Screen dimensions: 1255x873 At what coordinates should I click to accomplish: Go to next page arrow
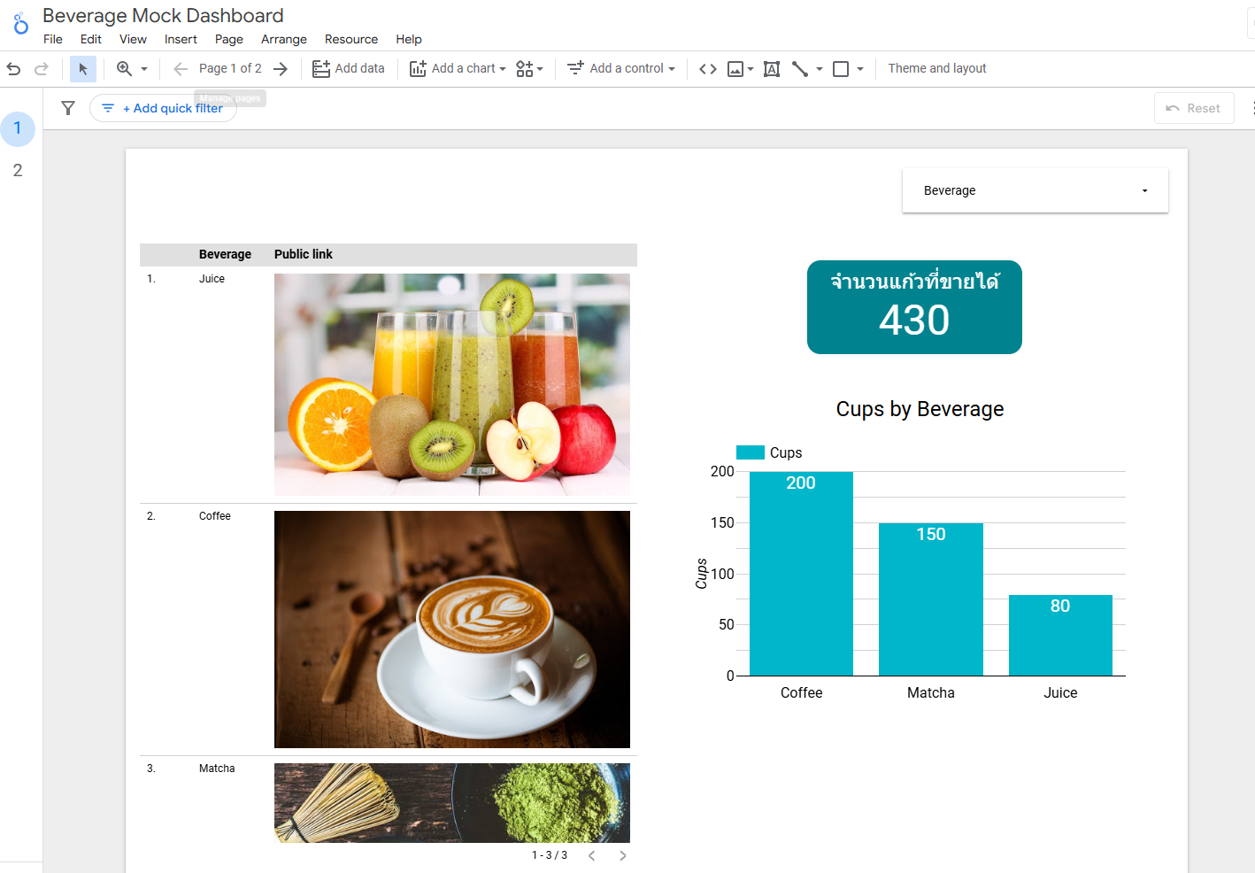pos(281,69)
